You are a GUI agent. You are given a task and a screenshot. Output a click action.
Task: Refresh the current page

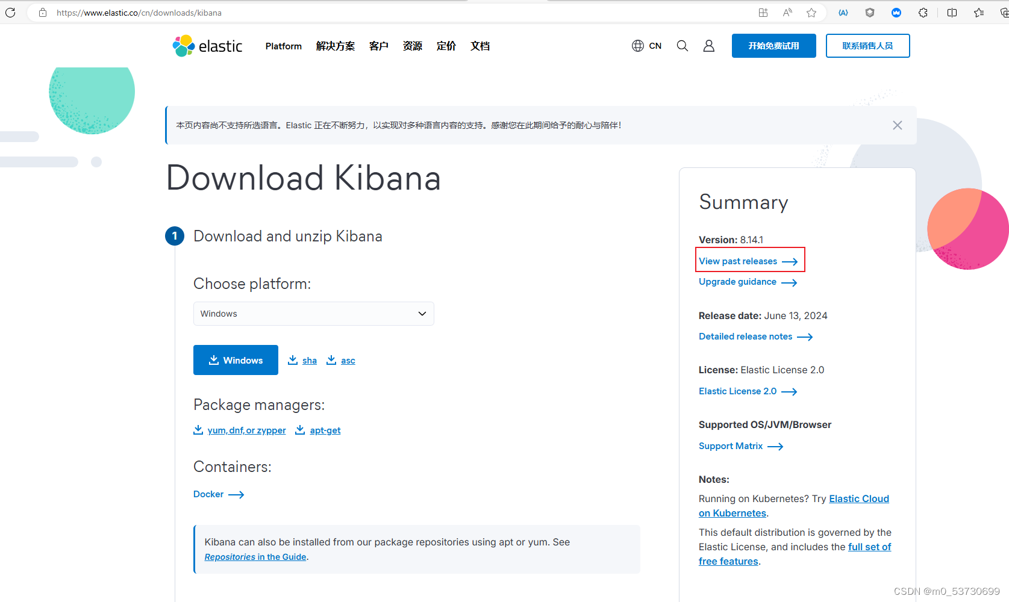(10, 12)
